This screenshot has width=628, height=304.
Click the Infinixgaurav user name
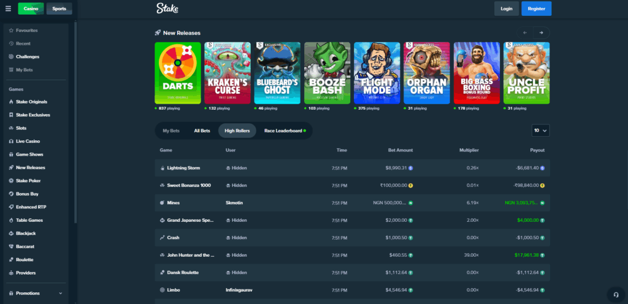(239, 290)
